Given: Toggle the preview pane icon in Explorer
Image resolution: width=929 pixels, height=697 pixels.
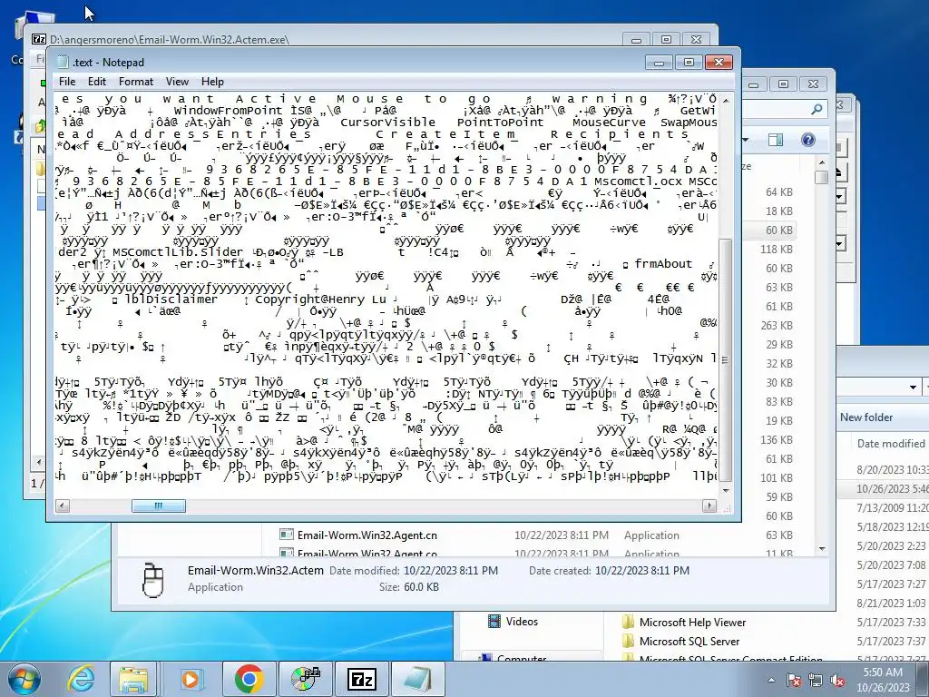Looking at the screenshot, I should pos(776,140).
